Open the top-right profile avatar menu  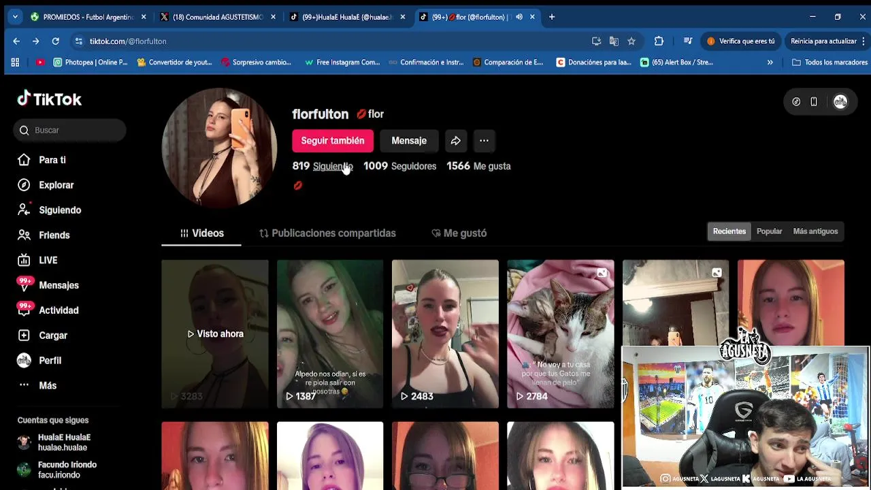coord(840,102)
